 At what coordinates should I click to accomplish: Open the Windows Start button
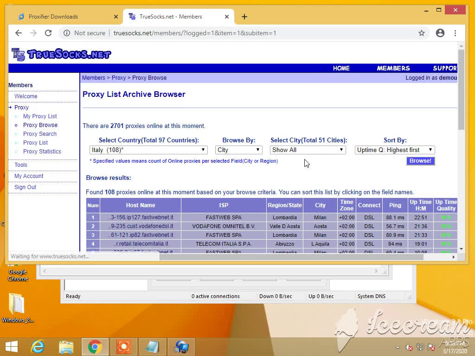point(12,347)
